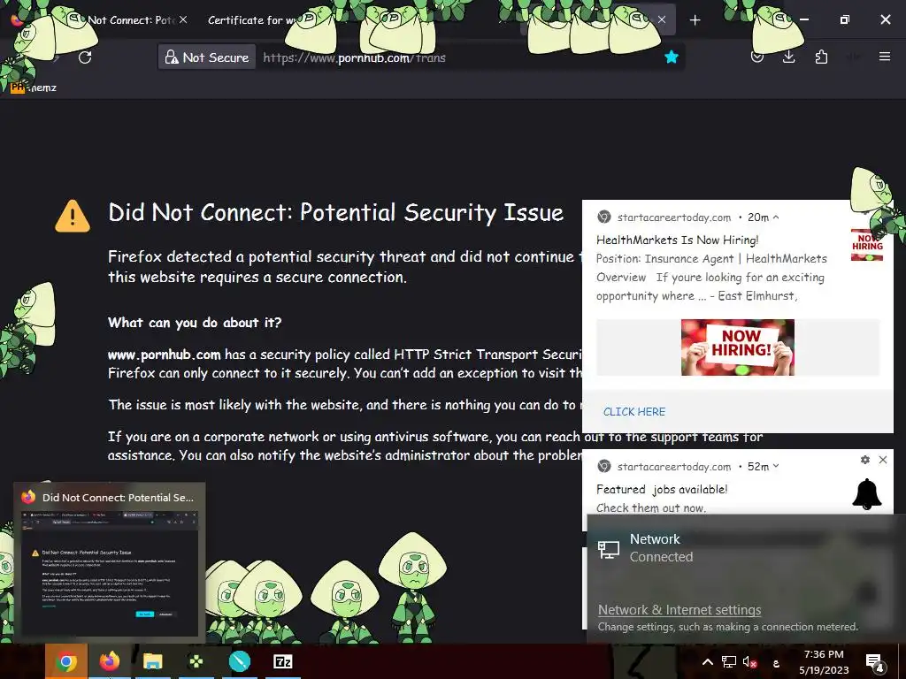
Task: Open the Firefox downloads panel
Action: point(788,57)
